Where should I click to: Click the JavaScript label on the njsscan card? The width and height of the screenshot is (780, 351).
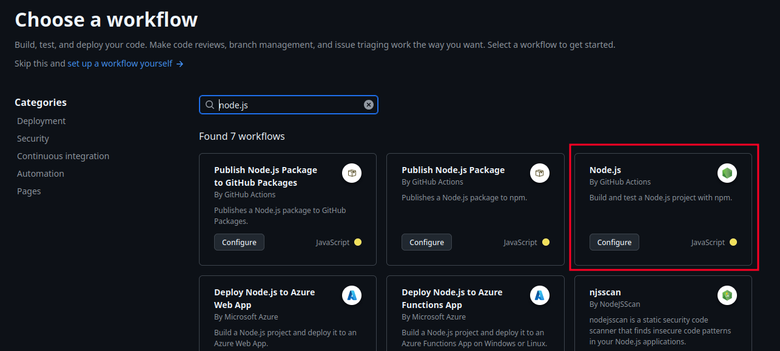point(708,350)
